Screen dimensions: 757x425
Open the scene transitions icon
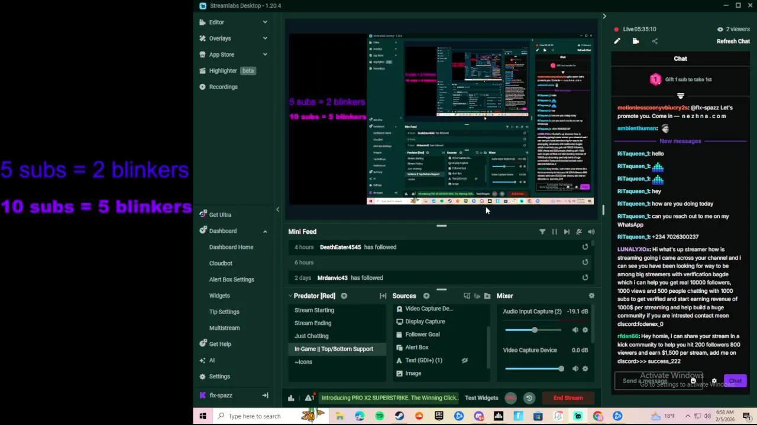(383, 296)
